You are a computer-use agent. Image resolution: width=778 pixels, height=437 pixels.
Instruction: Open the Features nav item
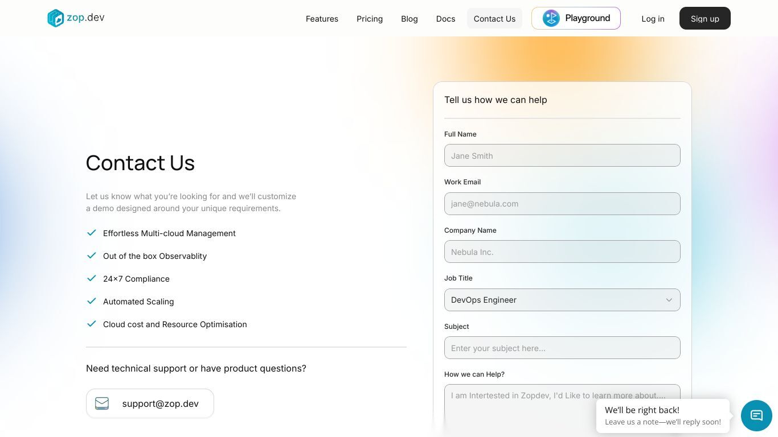pyautogui.click(x=322, y=19)
